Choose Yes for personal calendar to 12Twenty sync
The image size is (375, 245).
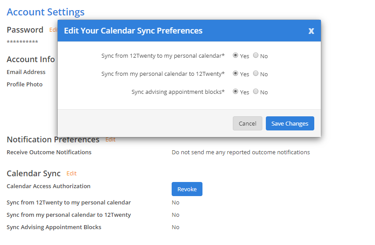[x=235, y=74]
